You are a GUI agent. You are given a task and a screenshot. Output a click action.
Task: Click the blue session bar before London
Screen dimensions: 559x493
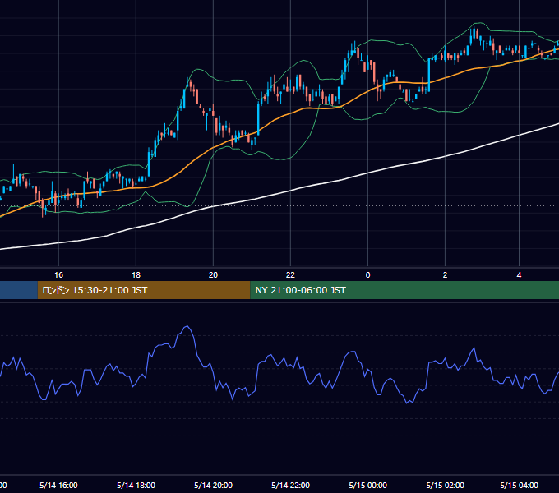tap(19, 290)
